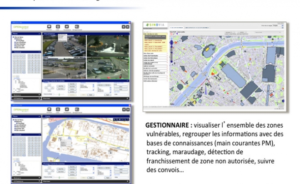Open Moniteur icon in lower OPENcontrol window
The width and height of the screenshot is (300, 184).
[x=49, y=109]
